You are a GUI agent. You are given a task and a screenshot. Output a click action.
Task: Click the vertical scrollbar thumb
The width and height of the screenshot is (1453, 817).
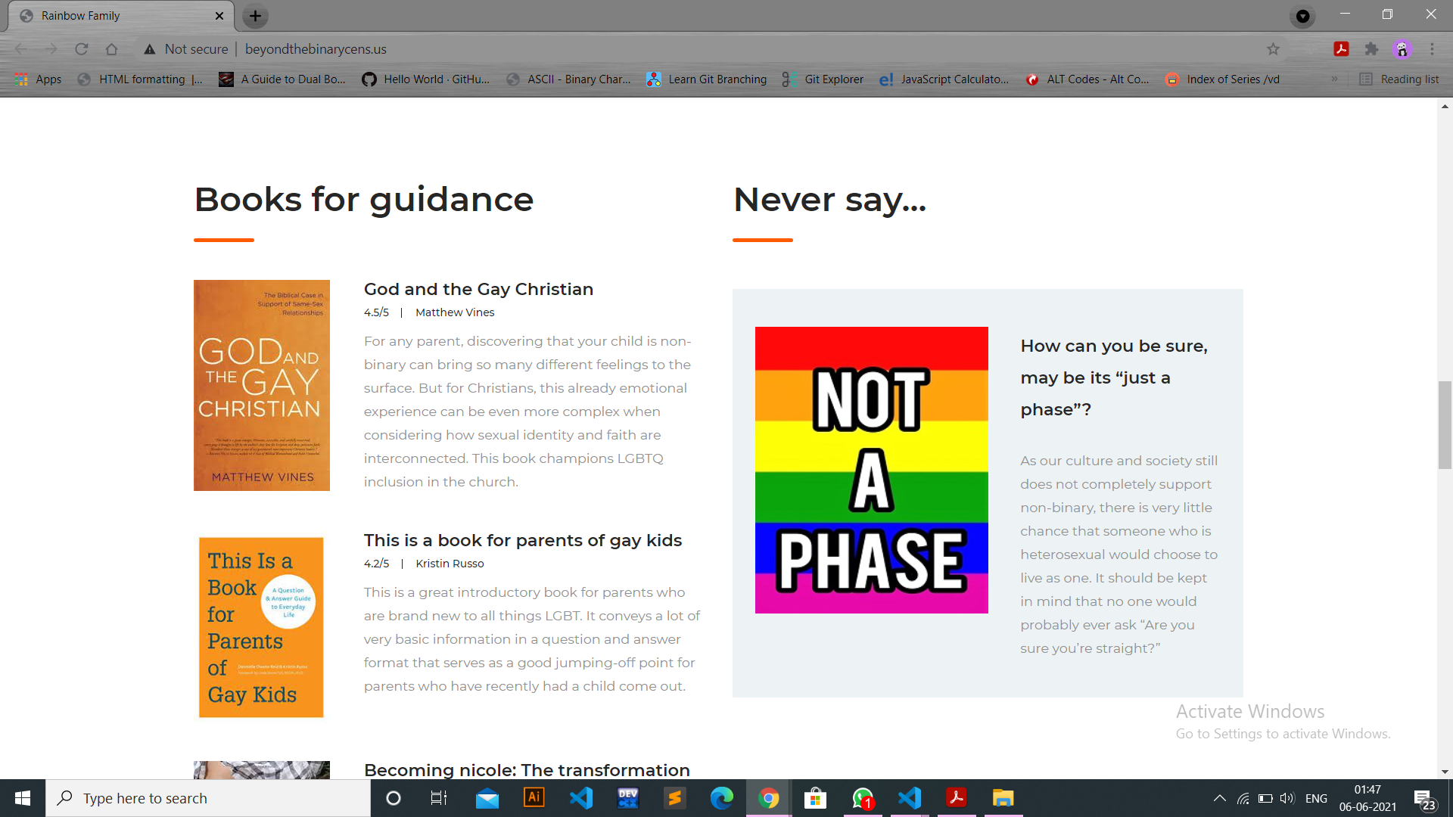[1445, 425]
